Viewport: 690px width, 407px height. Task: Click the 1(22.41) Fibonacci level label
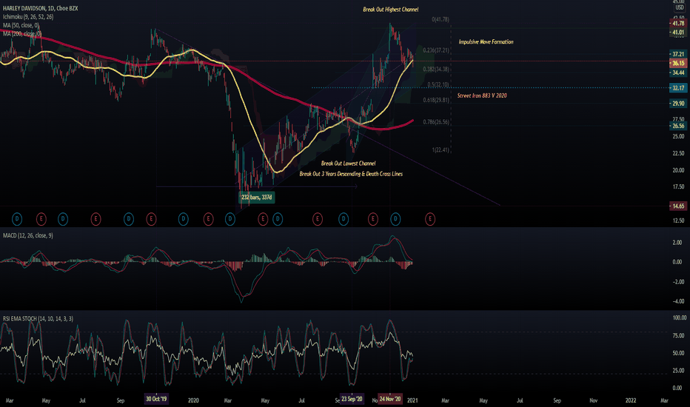(441, 150)
